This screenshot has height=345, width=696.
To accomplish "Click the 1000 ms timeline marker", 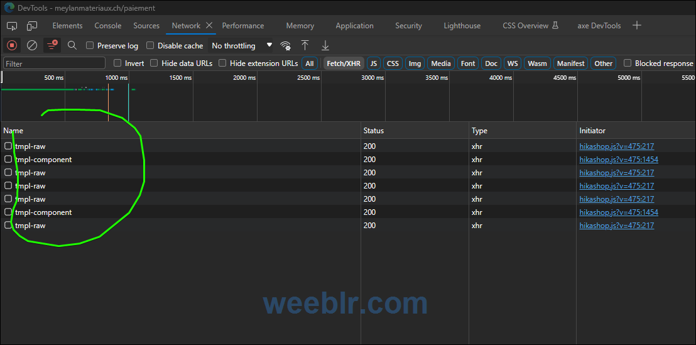I will (116, 78).
